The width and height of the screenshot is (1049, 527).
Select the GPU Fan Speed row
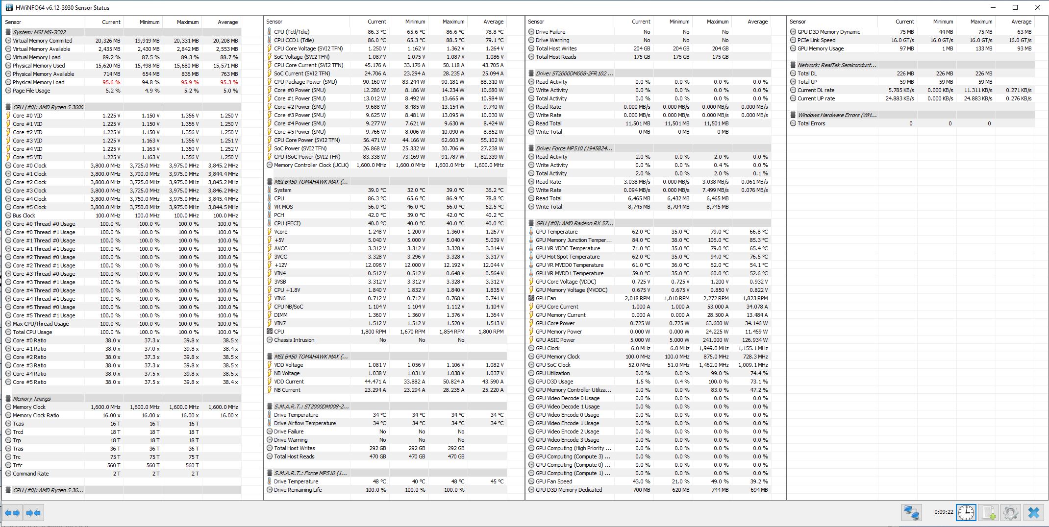pos(554,481)
